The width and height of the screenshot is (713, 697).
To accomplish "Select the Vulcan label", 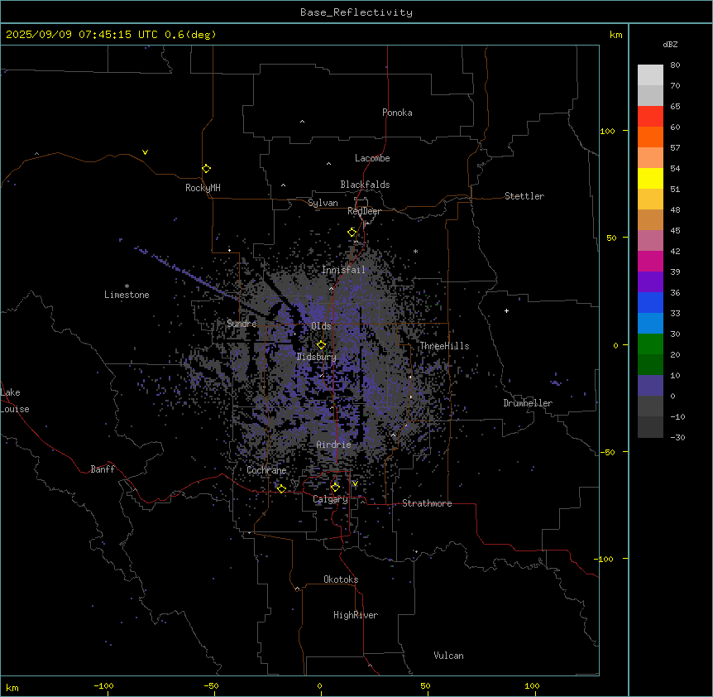I will coord(449,656).
